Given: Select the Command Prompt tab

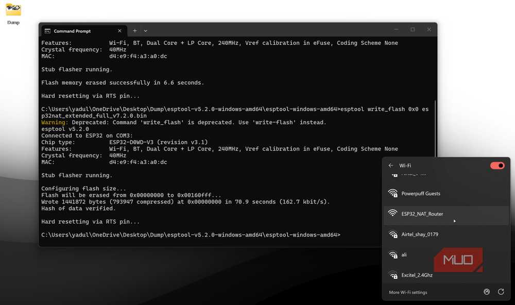Looking at the screenshot, I should [x=83, y=31].
